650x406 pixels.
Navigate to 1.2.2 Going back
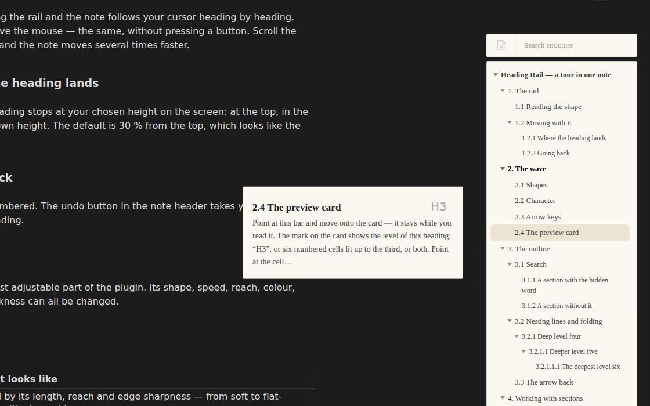pyautogui.click(x=546, y=153)
